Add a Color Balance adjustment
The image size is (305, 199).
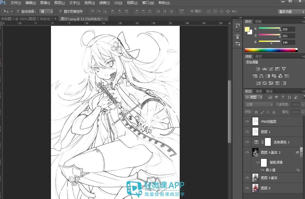point(261,76)
